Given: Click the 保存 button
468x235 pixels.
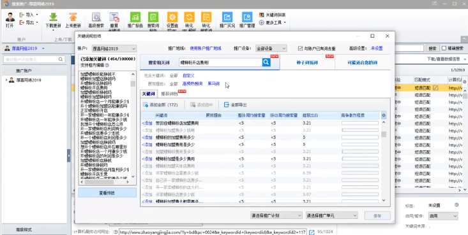Looking at the screenshot, I should point(377,216).
